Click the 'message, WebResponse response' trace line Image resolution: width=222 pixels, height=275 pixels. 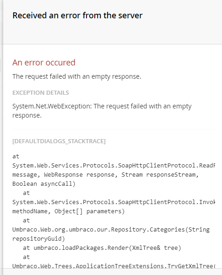pos(105,175)
